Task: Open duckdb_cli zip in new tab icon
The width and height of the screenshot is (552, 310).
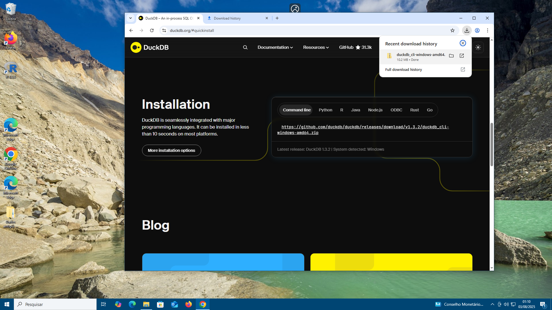Action: tap(462, 56)
